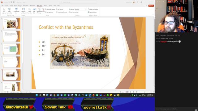Open the Windows Start menu
The height and width of the screenshot is (111, 198).
pos(37,95)
